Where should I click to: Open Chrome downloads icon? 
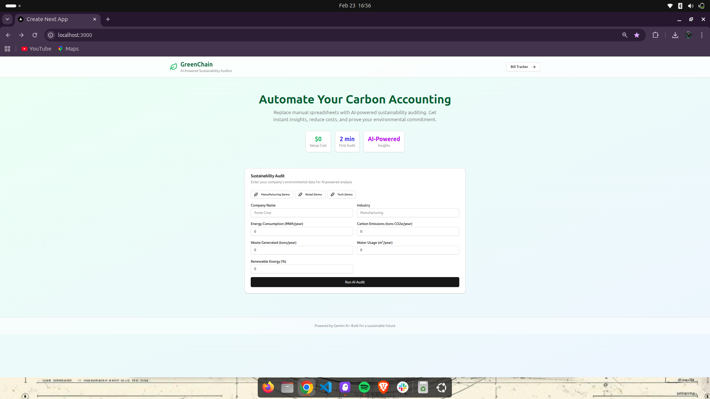pyautogui.click(x=675, y=35)
